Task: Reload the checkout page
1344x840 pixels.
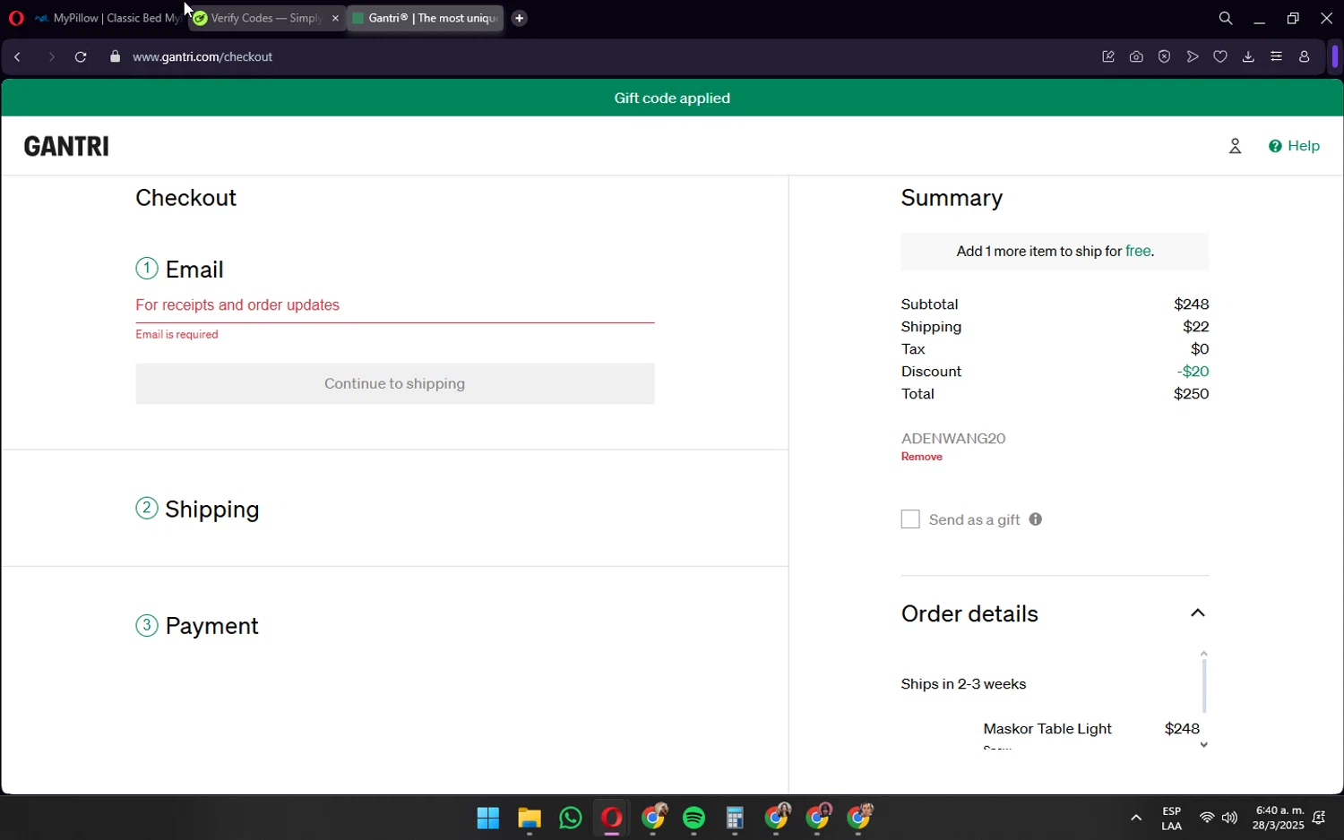Action: pos(81,56)
